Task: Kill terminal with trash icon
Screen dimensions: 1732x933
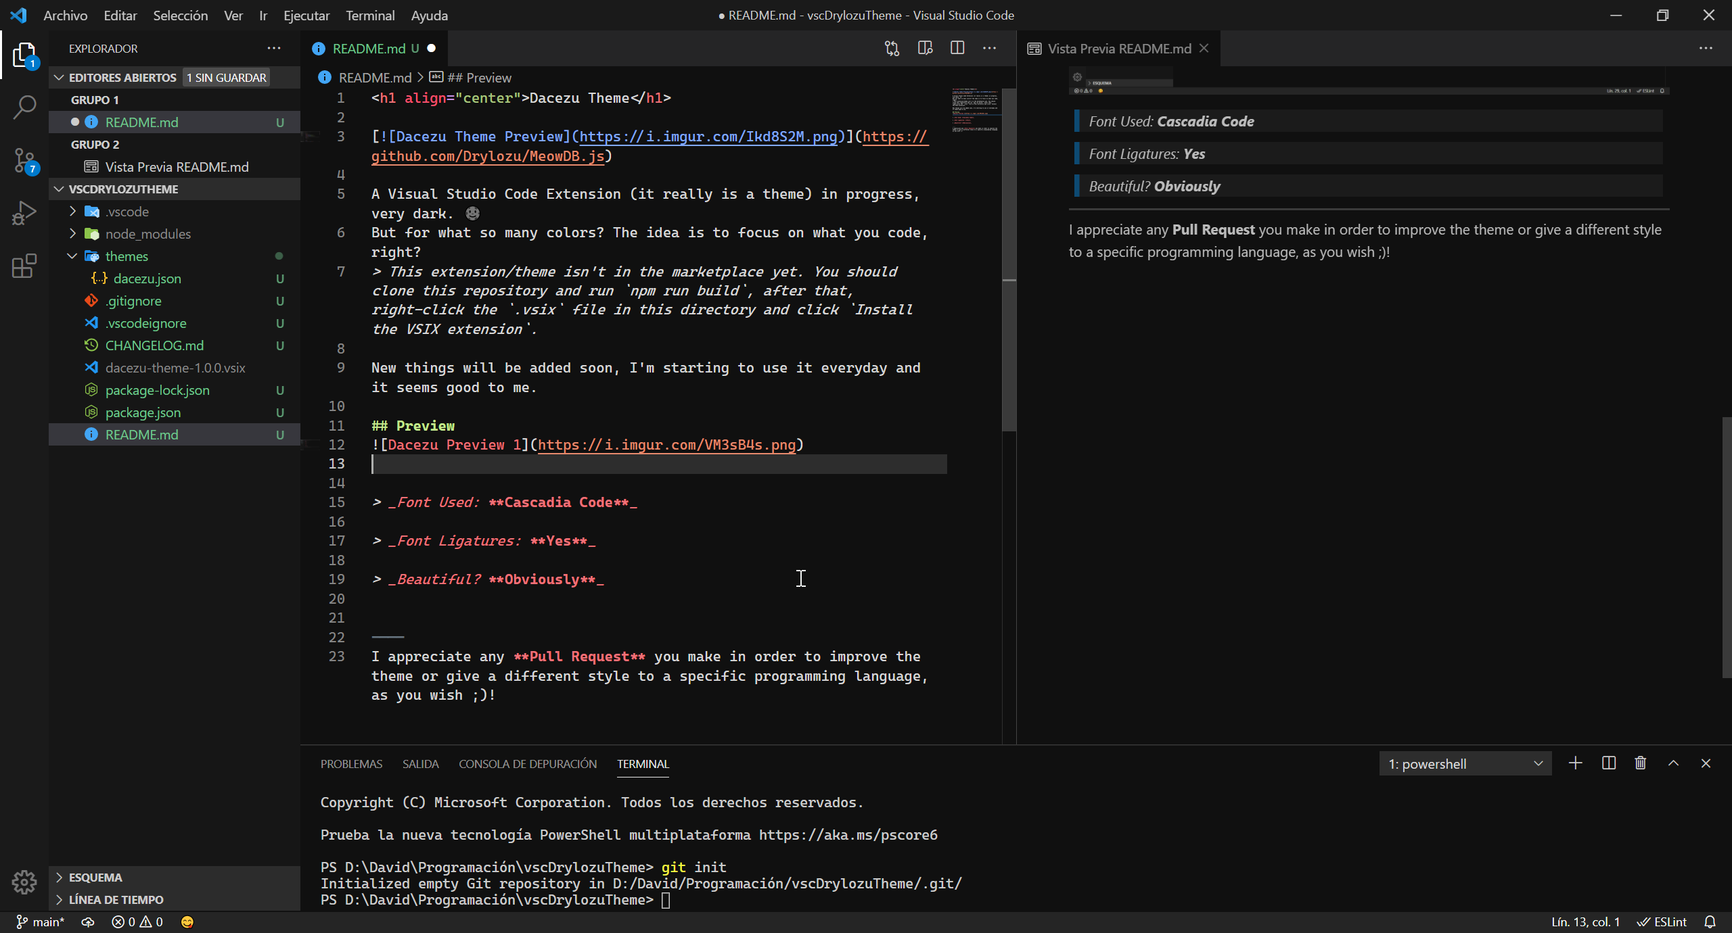Action: (1641, 763)
